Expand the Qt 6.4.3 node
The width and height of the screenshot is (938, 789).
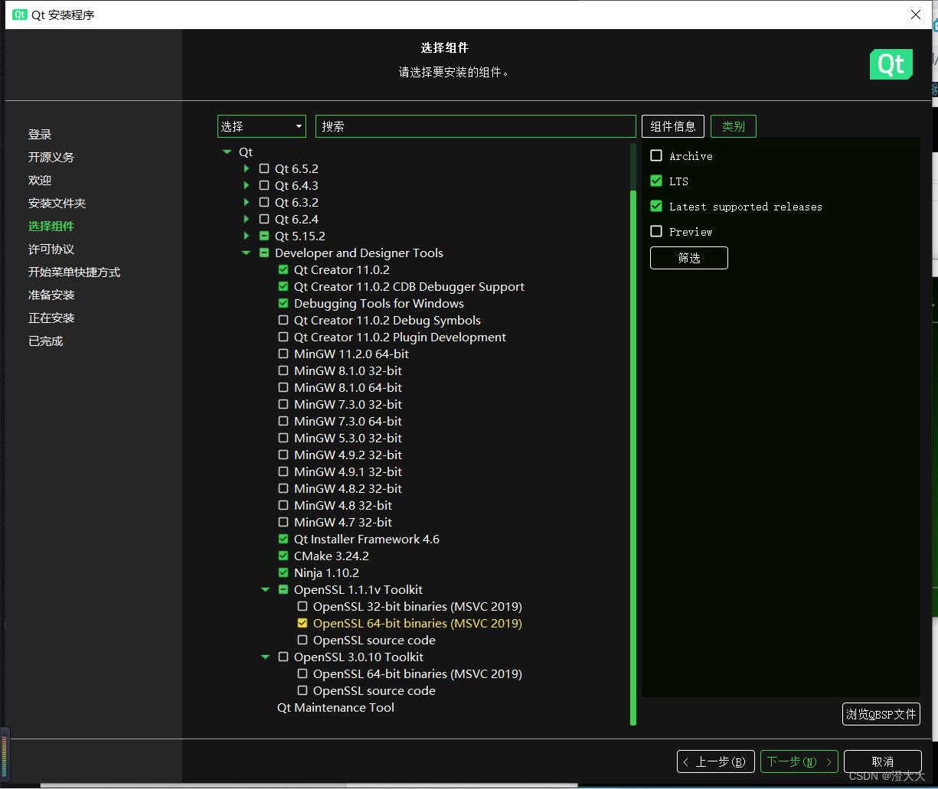[x=246, y=185]
